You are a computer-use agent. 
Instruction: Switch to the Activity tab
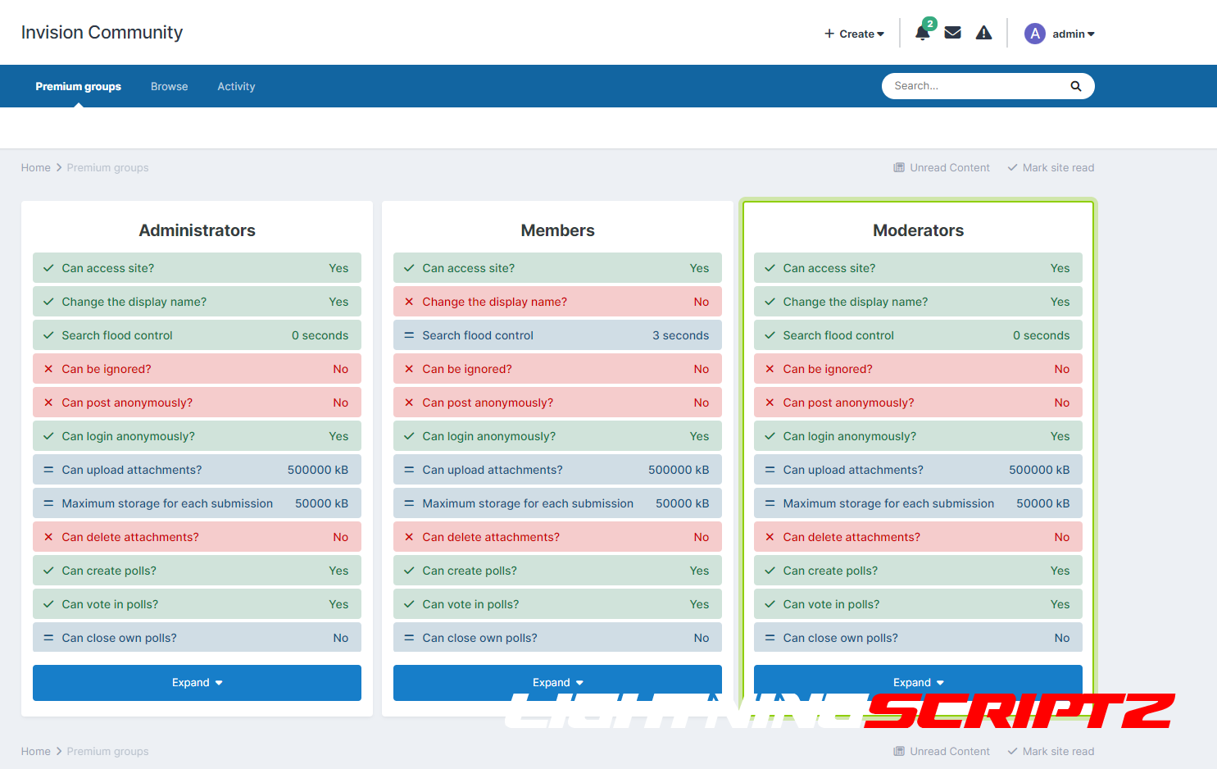[236, 86]
